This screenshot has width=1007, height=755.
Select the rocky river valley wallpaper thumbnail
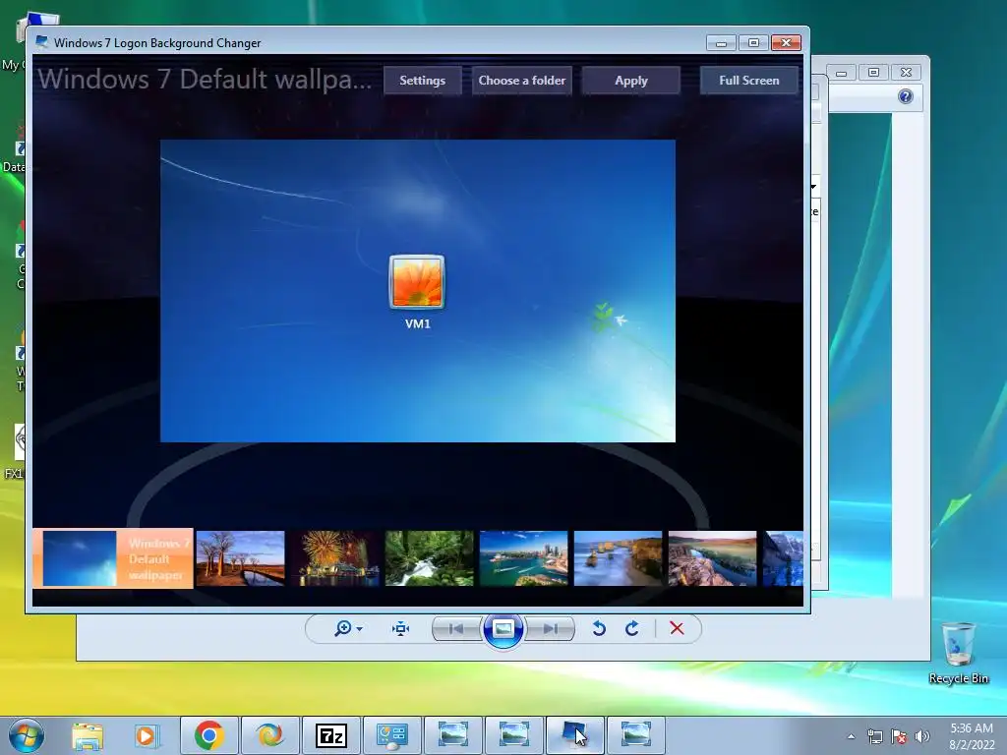[x=712, y=558]
